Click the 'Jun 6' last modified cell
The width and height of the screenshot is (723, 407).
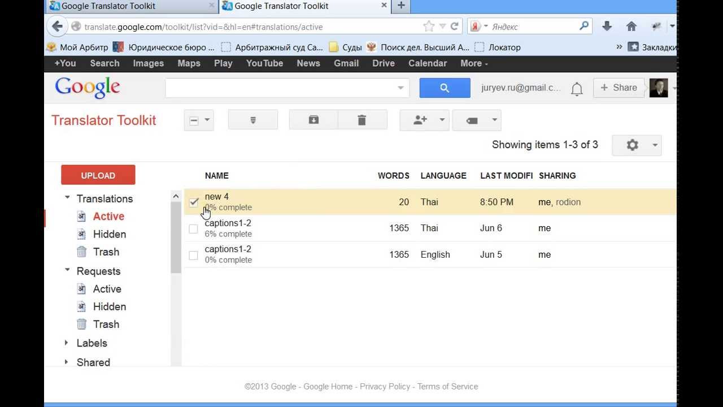pyautogui.click(x=491, y=228)
